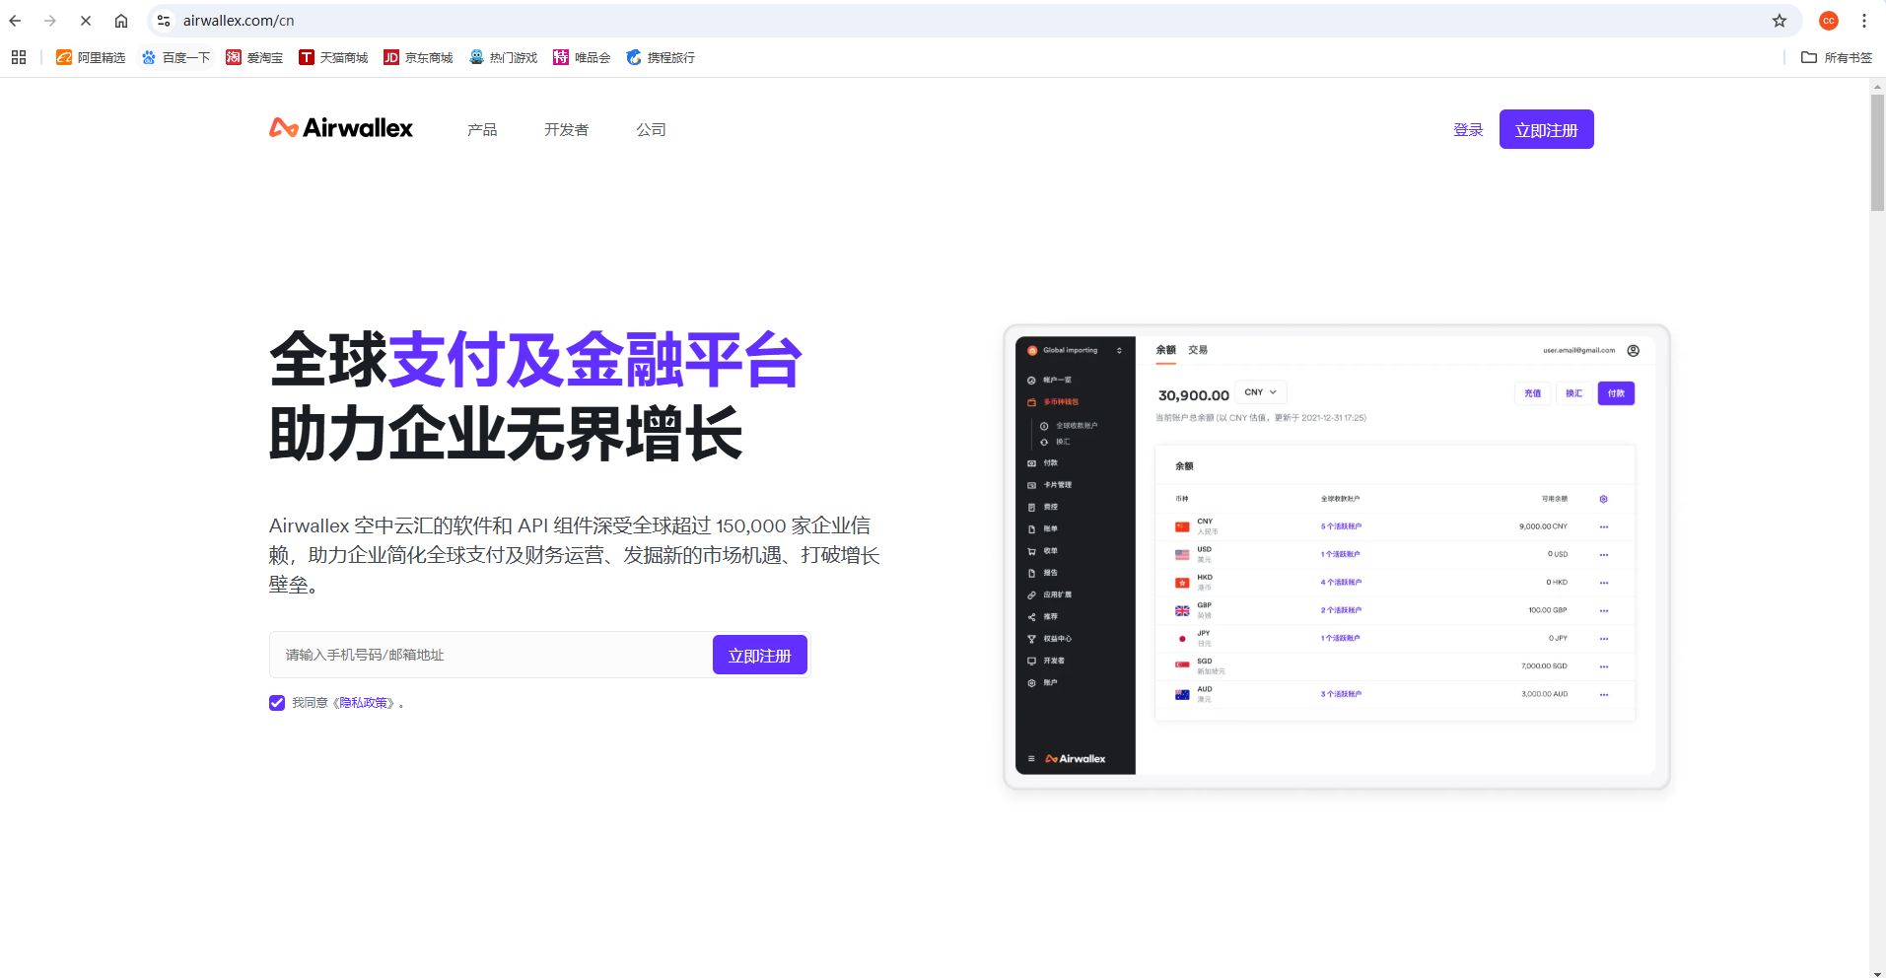
Task: Click the 9,000.00 CNY balance value
Action: 1543,526
